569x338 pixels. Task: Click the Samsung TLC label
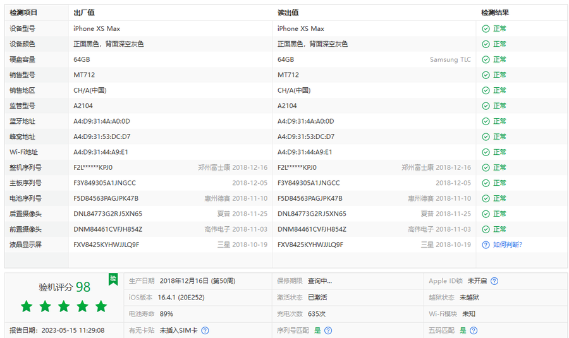tap(450, 59)
